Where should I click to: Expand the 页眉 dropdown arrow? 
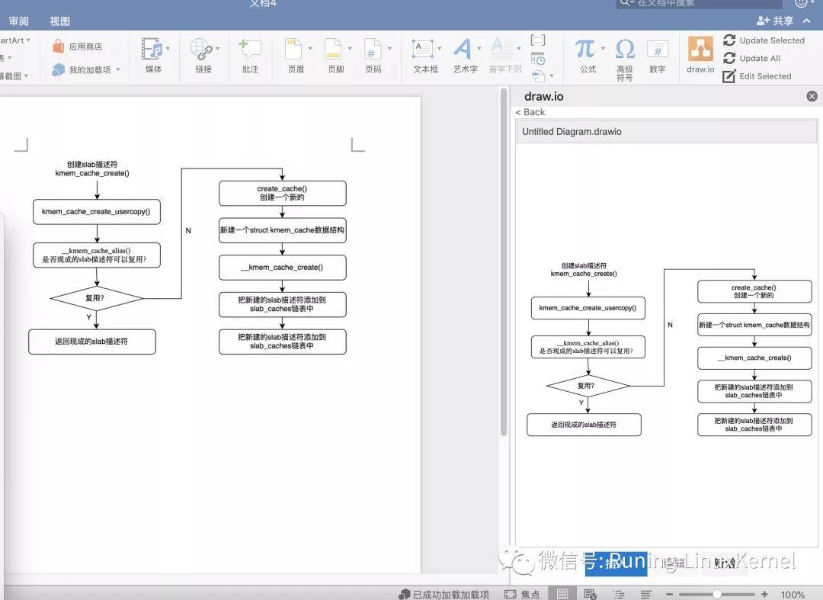(310, 48)
